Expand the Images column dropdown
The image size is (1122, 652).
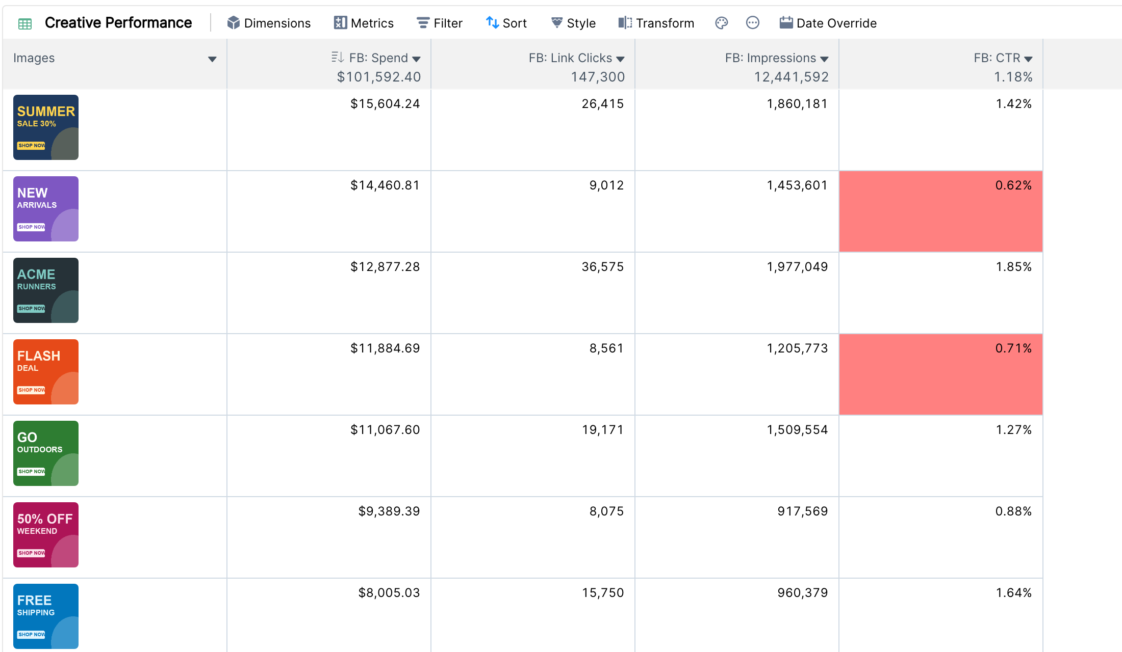coord(213,60)
